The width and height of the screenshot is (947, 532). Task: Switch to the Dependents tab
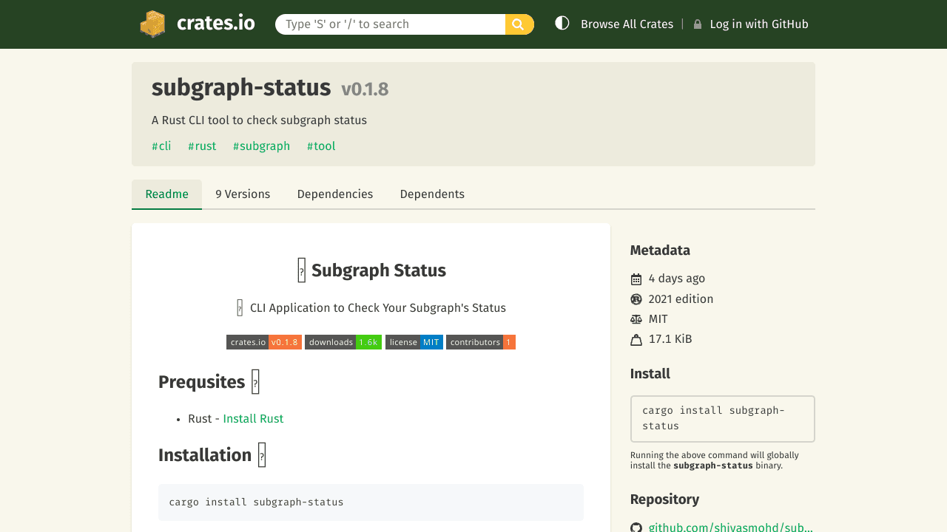(432, 194)
